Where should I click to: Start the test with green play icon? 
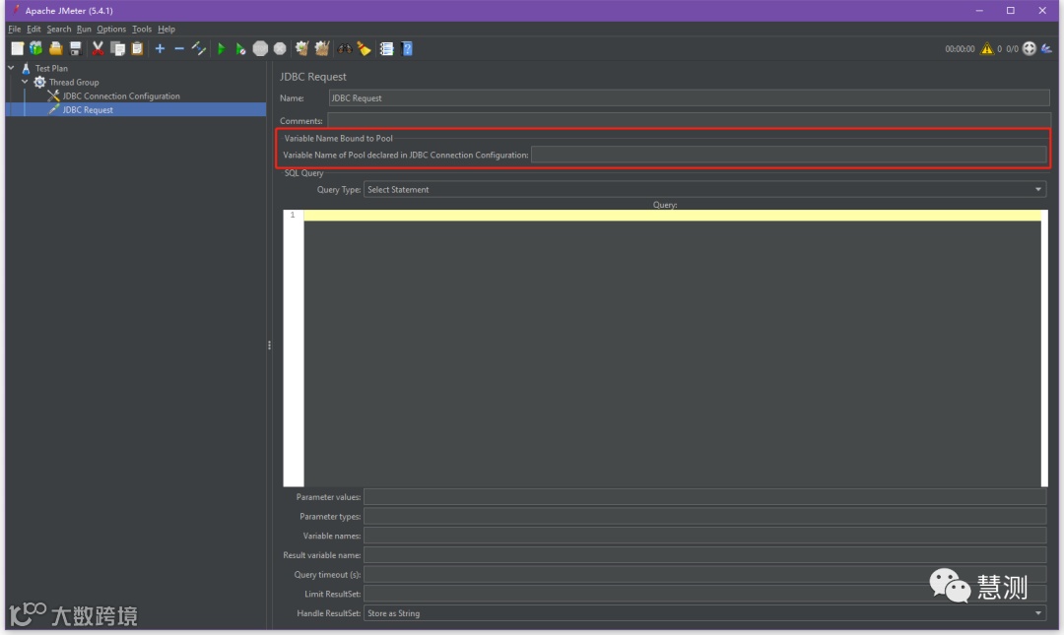click(222, 48)
